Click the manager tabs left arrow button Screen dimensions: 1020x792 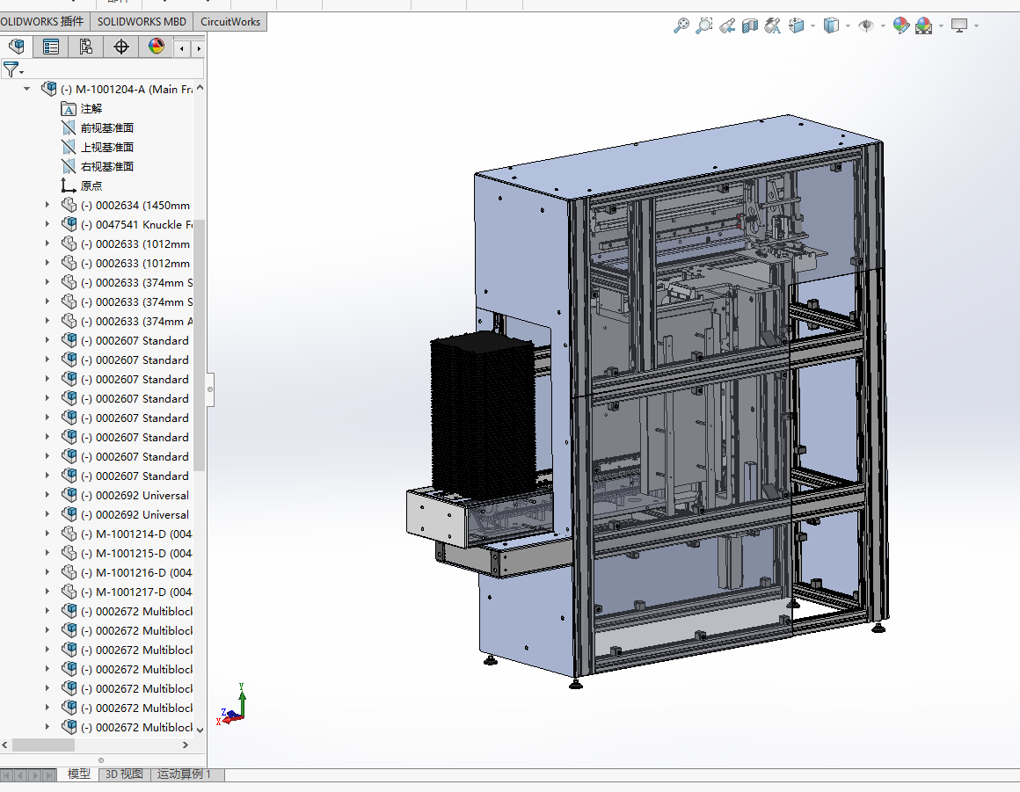click(182, 48)
